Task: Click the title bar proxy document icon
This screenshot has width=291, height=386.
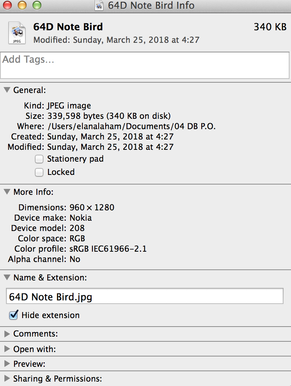Action: 99,6
